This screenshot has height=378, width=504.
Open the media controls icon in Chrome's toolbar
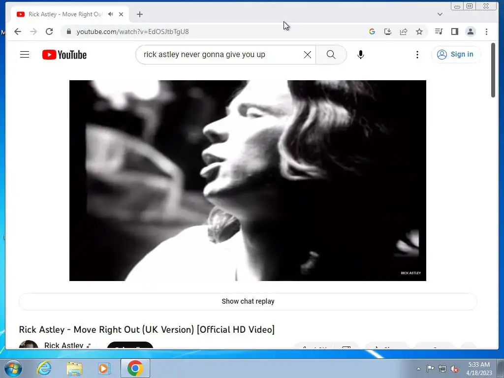click(439, 31)
